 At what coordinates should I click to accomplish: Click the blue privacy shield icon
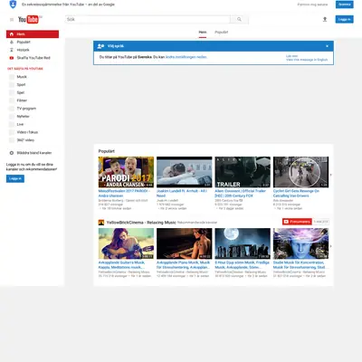coord(13,5)
